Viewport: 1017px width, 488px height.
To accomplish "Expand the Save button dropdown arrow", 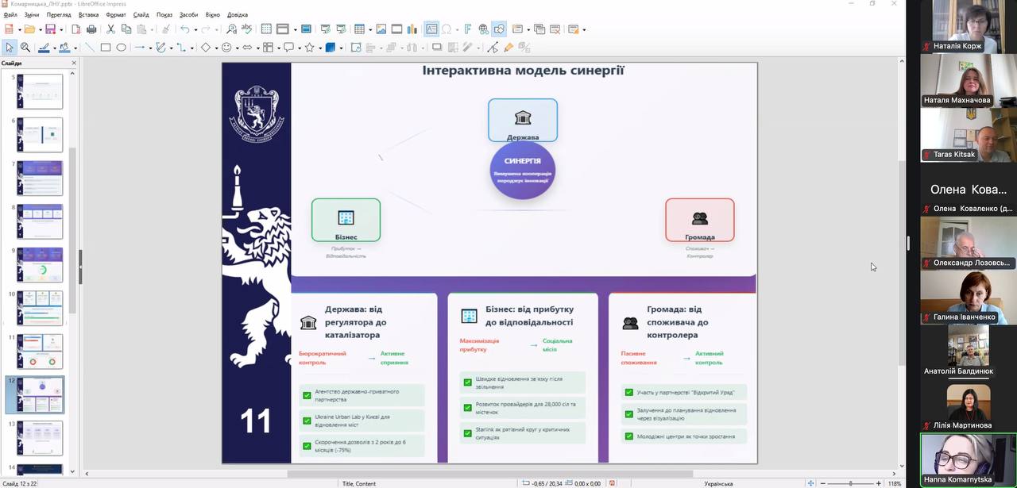I will (60, 29).
